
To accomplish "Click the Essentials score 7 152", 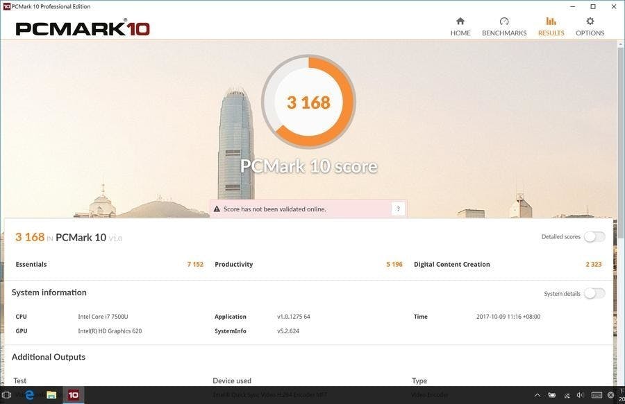I will tap(195, 265).
